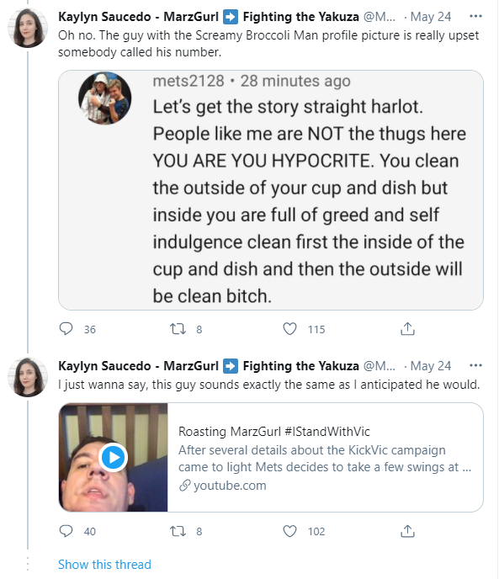This screenshot has height=579, width=499.
Task: Open more options menu on first tweet
Action: (x=475, y=16)
